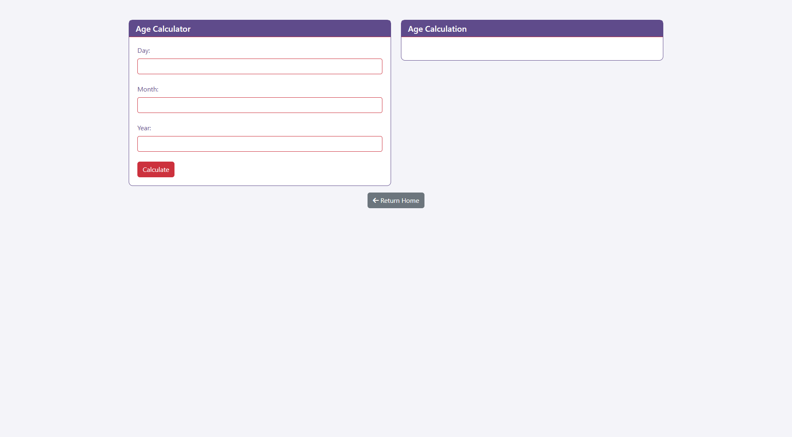Select the Year text box

pyautogui.click(x=259, y=144)
